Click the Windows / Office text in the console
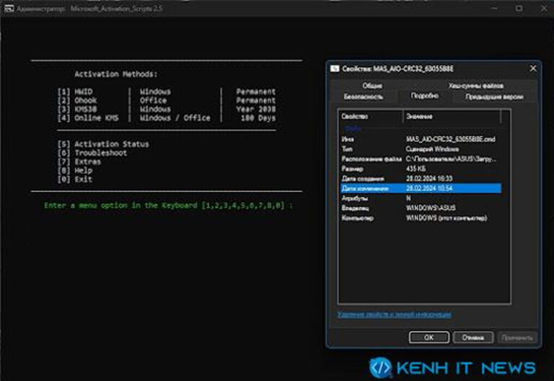Image resolution: width=554 pixels, height=381 pixels. click(x=175, y=118)
